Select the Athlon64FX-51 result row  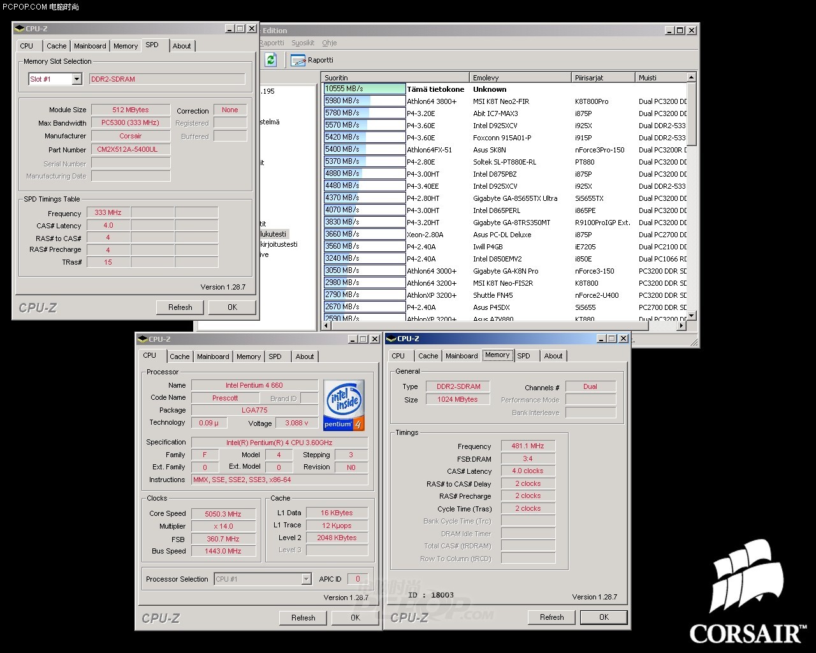pos(505,150)
